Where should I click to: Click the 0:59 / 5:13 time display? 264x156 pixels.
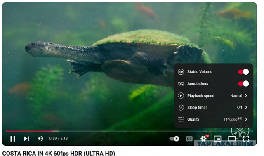[x=59, y=139]
